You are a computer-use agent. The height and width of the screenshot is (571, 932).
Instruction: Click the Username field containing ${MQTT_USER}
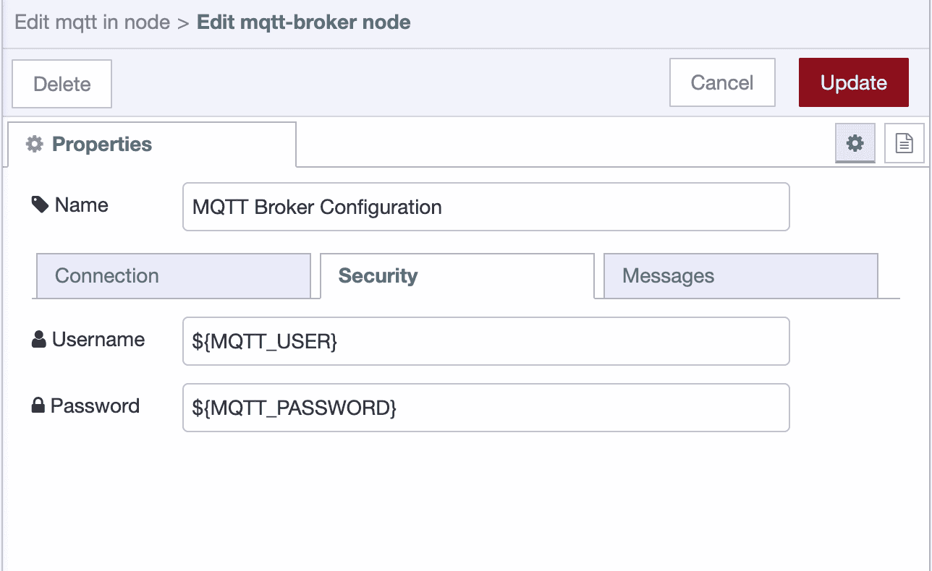click(x=485, y=340)
